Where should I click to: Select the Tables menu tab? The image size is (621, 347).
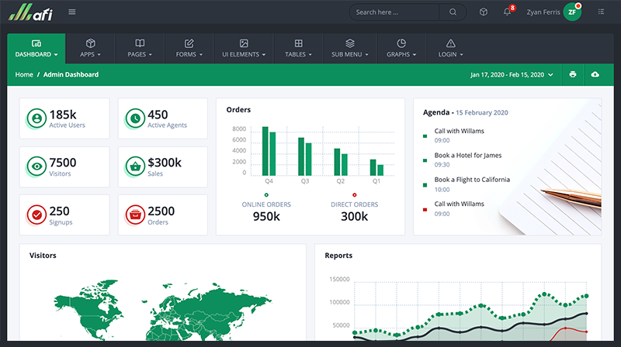[x=299, y=48]
